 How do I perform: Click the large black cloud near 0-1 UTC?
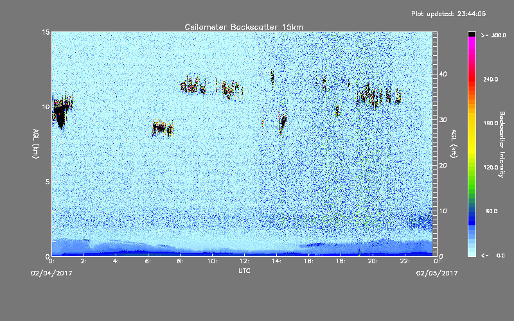pyautogui.click(x=61, y=113)
